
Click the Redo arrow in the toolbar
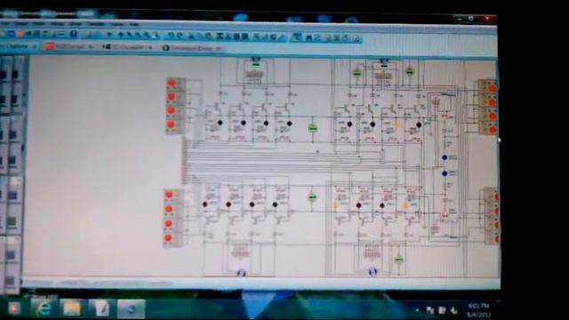(x=180, y=36)
